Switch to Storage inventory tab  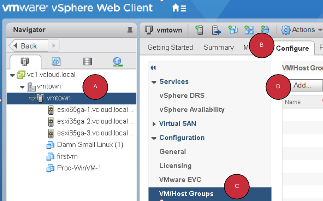click(87, 62)
